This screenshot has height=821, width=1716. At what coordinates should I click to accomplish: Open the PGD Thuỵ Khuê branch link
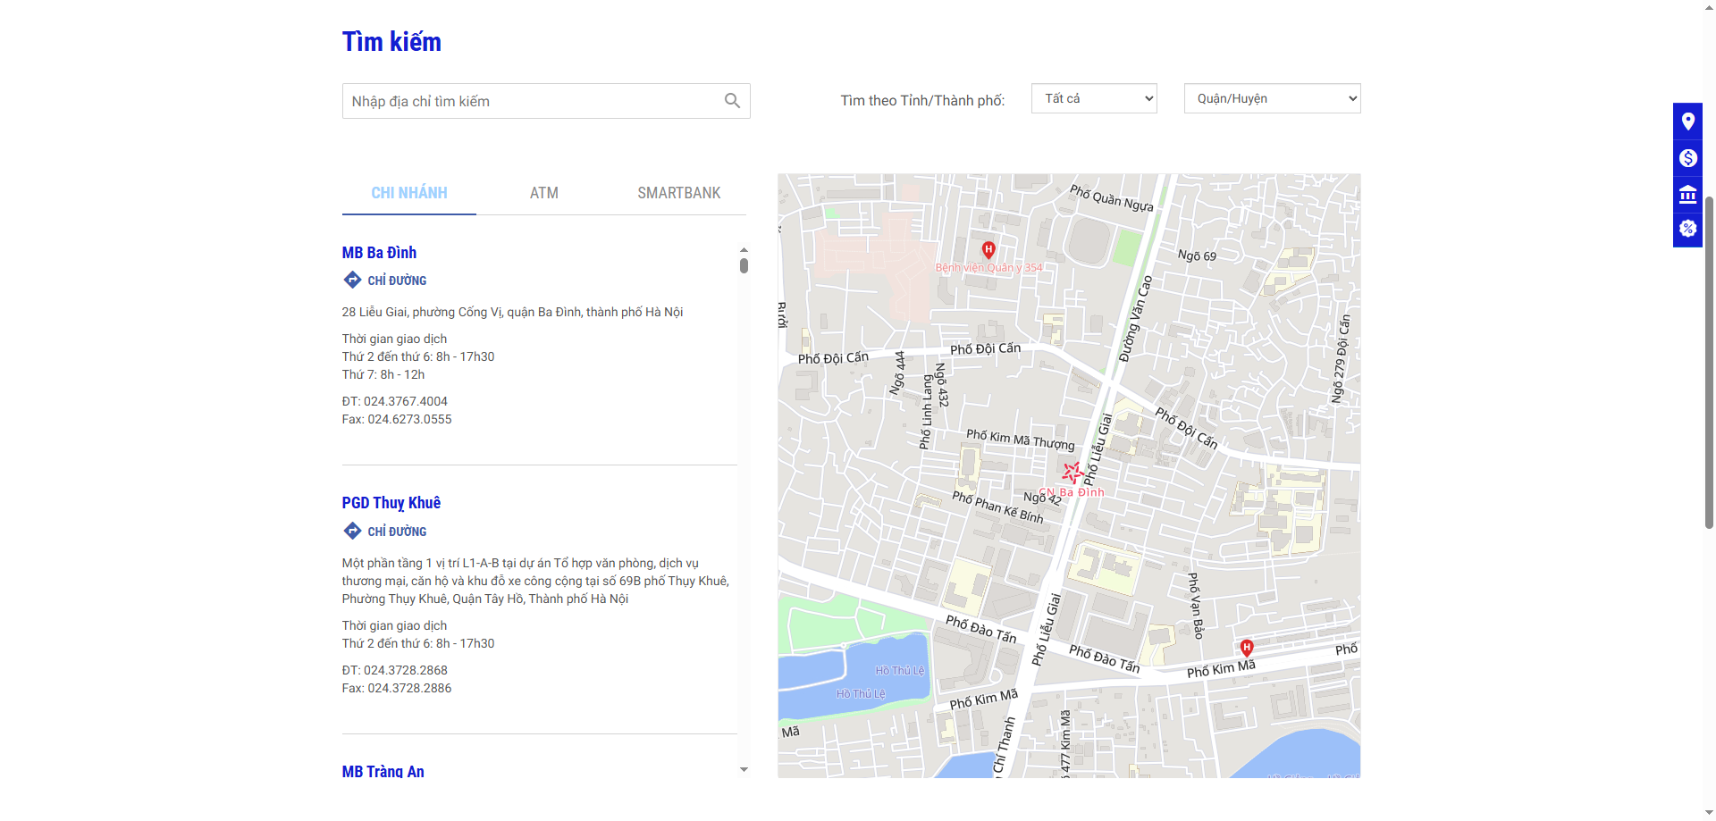(391, 503)
